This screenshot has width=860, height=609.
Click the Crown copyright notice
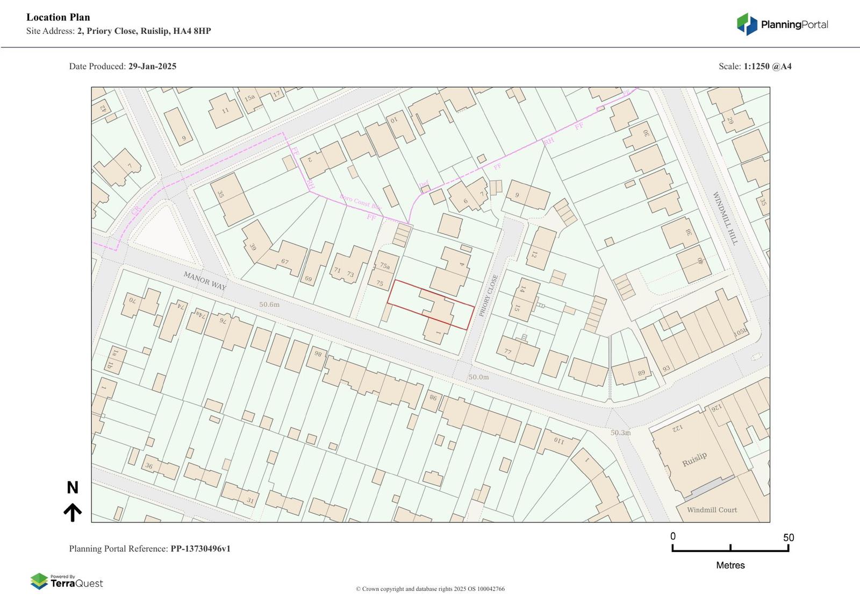430,589
